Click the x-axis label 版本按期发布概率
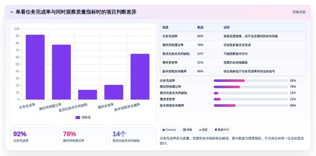Screen dimensions: 316x156 [x=127, y=107]
